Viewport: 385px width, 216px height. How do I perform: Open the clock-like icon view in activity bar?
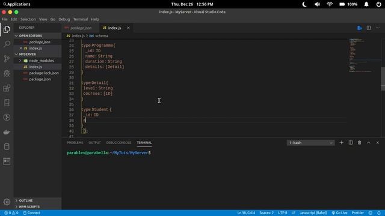(7, 118)
